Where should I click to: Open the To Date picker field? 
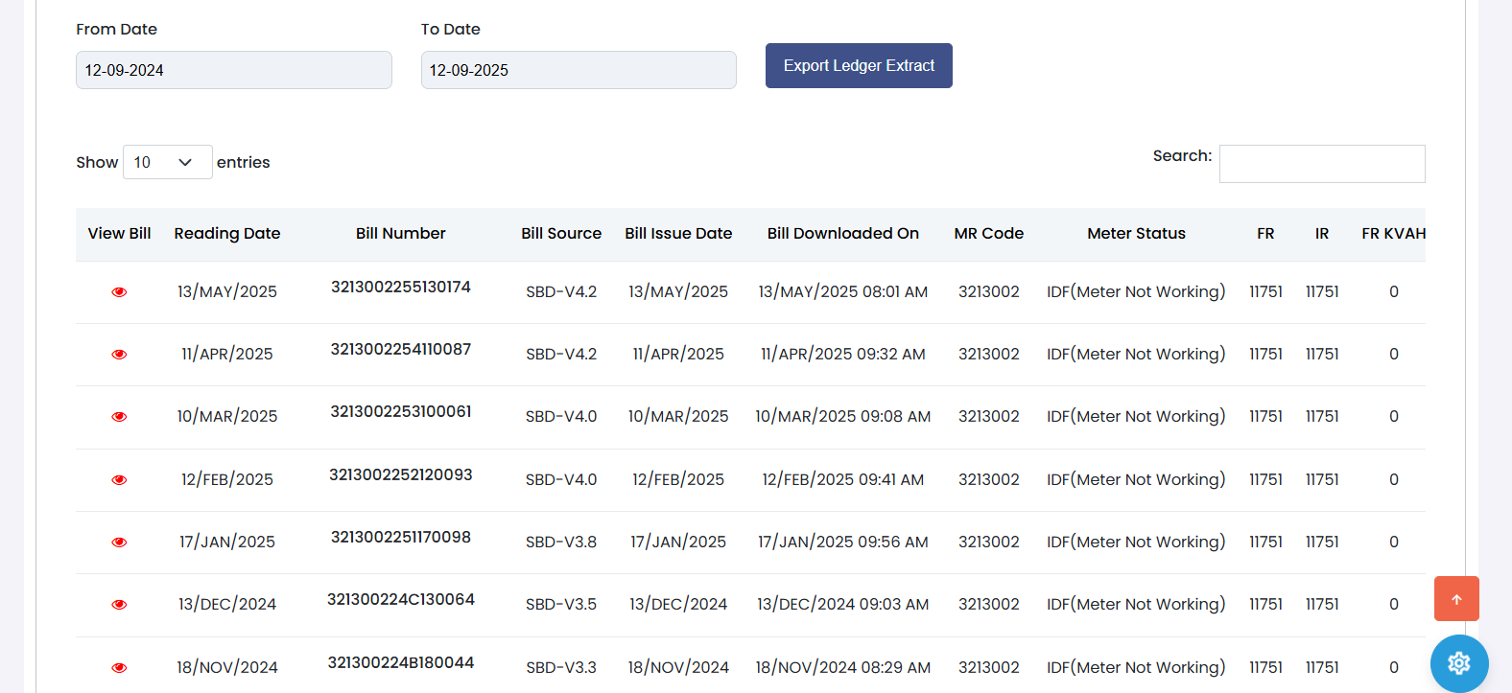pyautogui.click(x=578, y=70)
